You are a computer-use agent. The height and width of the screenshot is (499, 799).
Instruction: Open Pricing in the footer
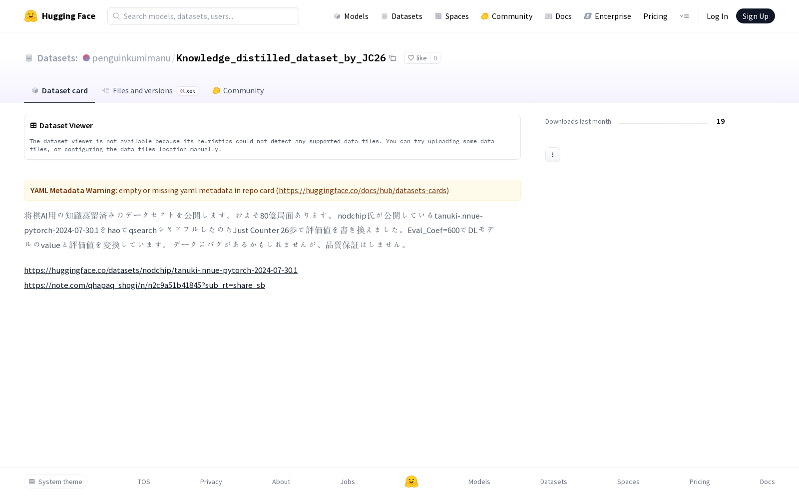point(700,482)
